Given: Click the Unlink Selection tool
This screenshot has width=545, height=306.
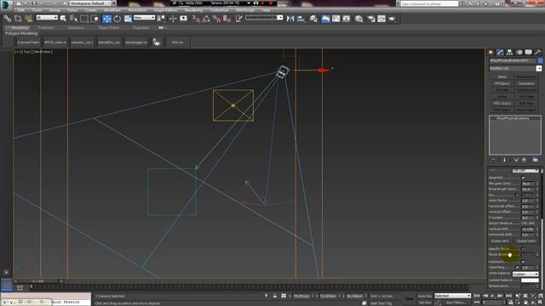Looking at the screenshot, I should (x=18, y=19).
